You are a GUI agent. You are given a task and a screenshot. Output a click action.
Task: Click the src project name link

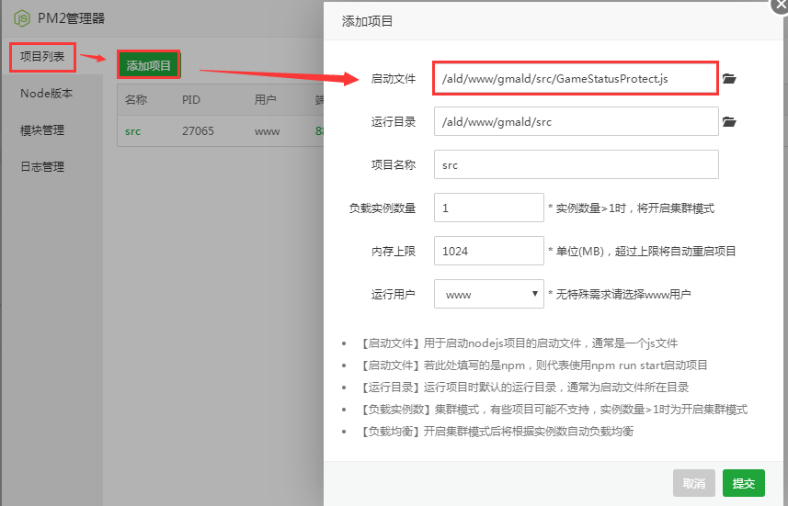pyautogui.click(x=133, y=131)
